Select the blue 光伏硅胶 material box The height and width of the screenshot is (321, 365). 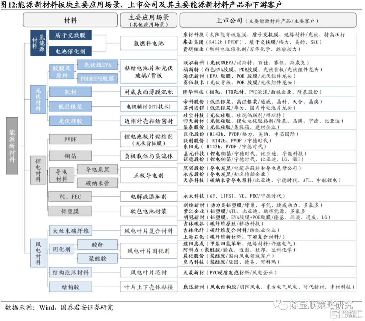[x=70, y=121]
